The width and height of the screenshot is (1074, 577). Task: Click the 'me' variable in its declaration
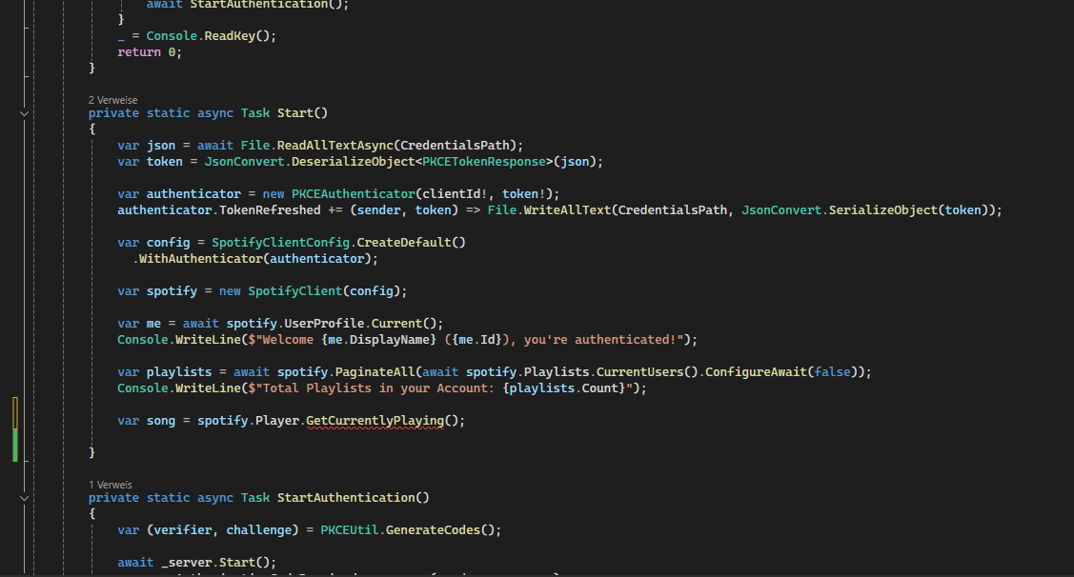click(x=153, y=323)
